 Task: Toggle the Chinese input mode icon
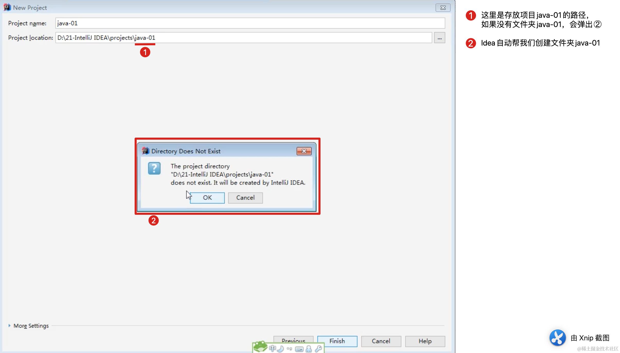(x=272, y=349)
